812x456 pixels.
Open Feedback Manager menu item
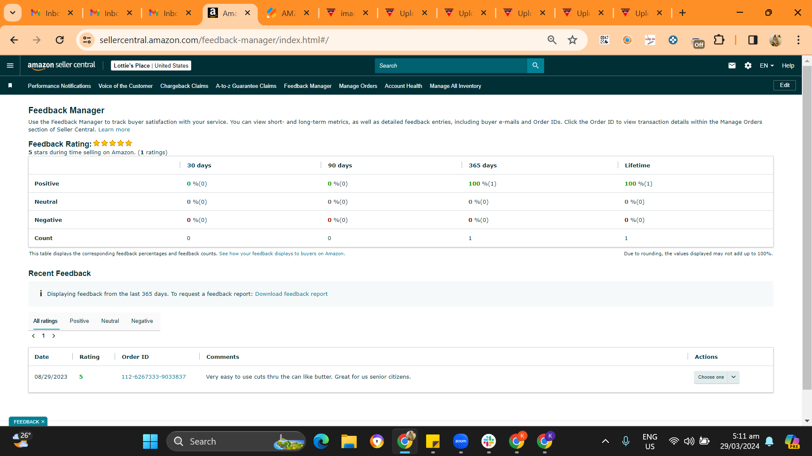pyautogui.click(x=308, y=86)
